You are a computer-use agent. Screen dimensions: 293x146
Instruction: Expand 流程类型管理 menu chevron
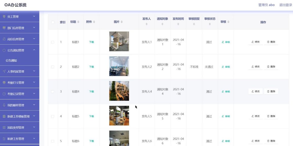34,127
